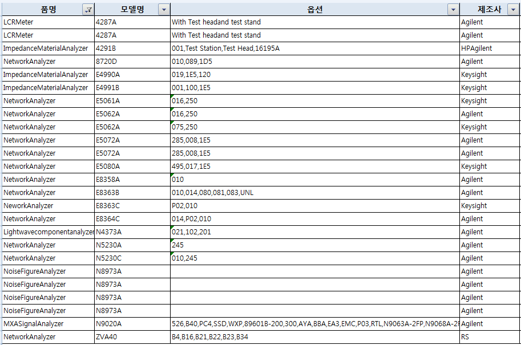This screenshot has width=521, height=345.
Task: Expand the 옵션 column filter dropdown
Action: pyautogui.click(x=453, y=9)
